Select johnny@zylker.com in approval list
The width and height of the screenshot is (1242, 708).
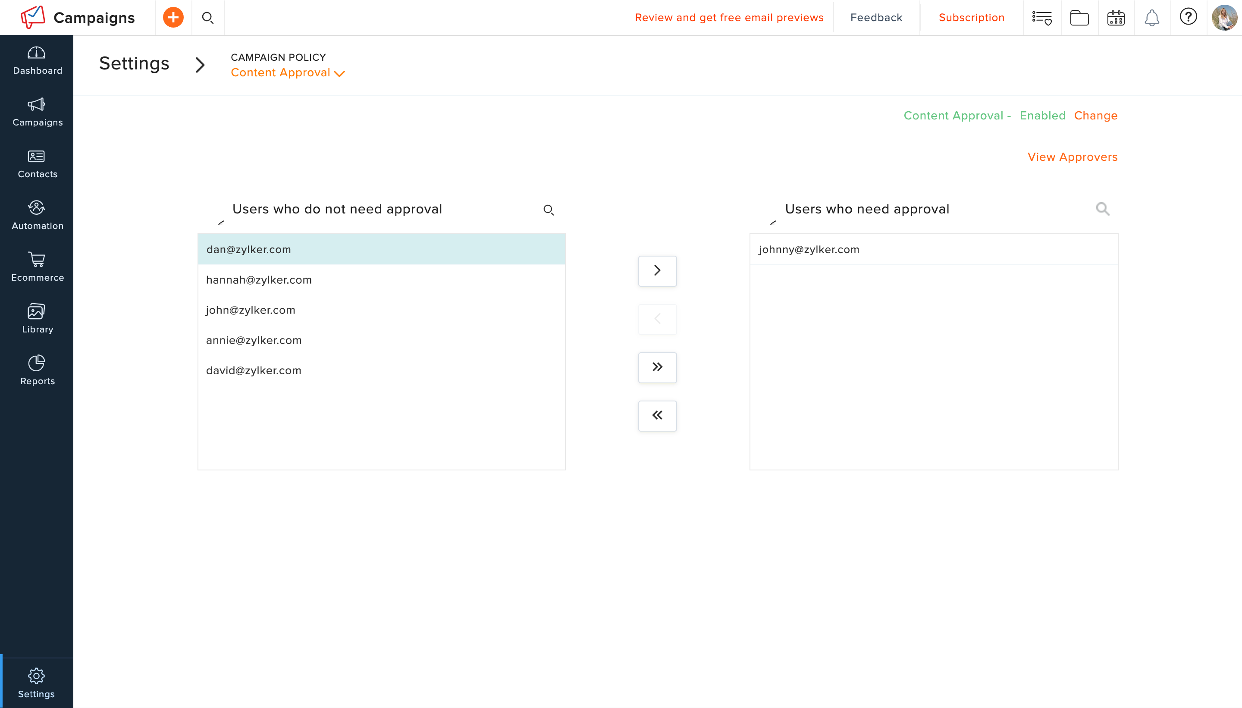point(809,250)
